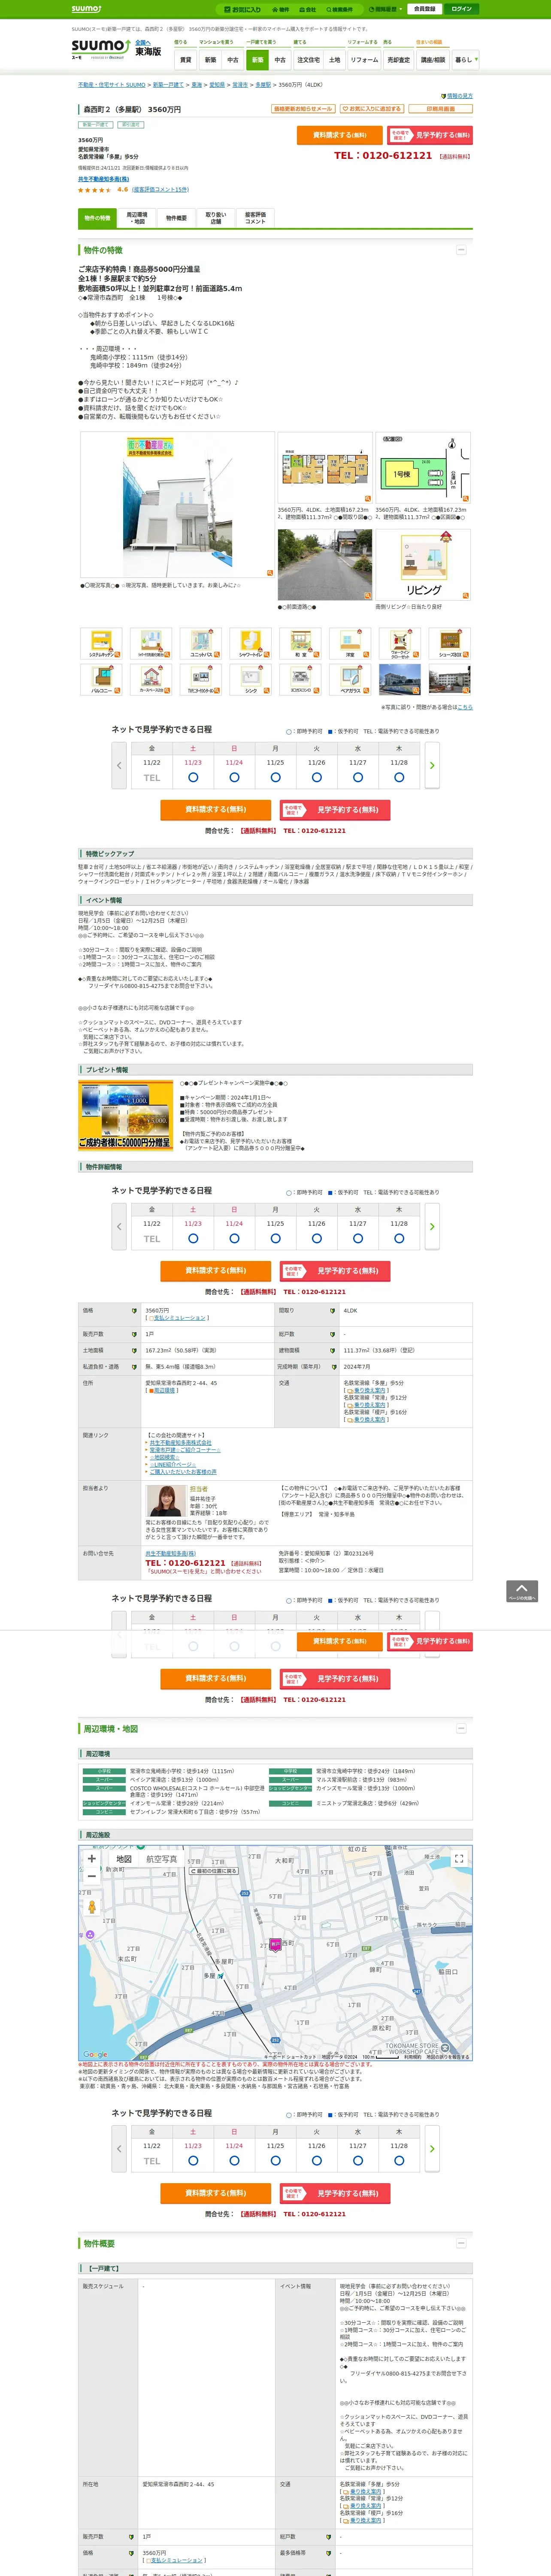This screenshot has width=551, height=2576.
Task: Open シンク feature icon
Action: (251, 679)
